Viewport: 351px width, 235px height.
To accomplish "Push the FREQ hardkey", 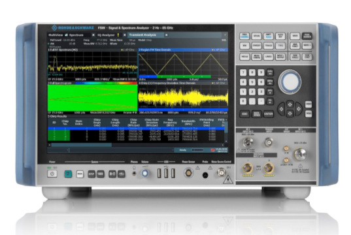I will pos(244,36).
